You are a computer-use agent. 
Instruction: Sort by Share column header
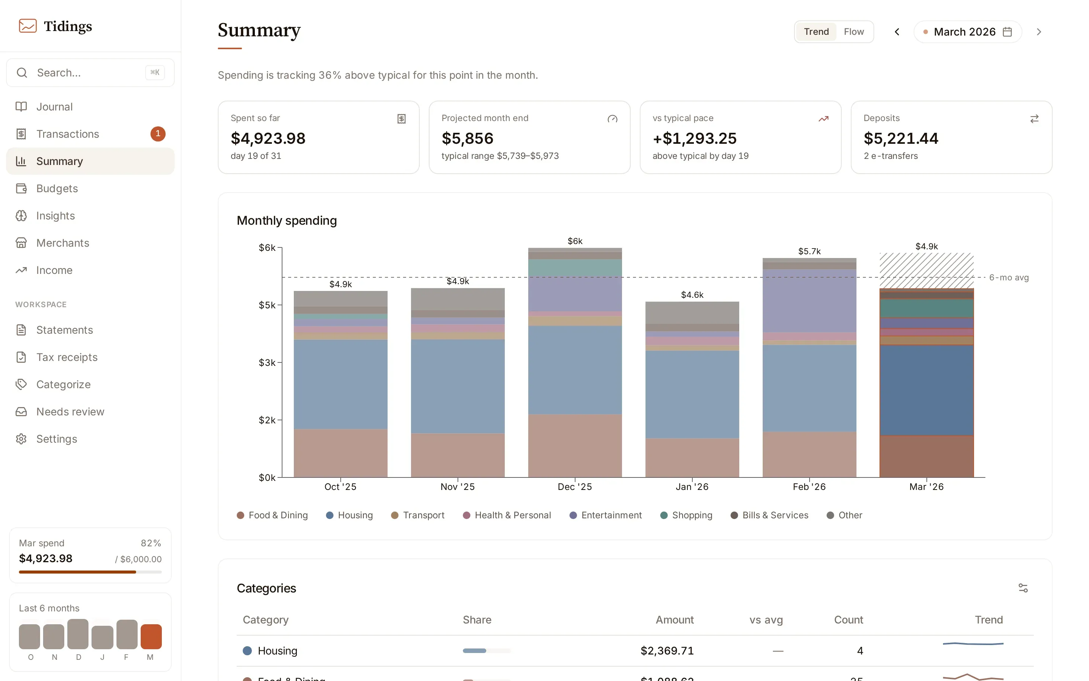tap(477, 619)
